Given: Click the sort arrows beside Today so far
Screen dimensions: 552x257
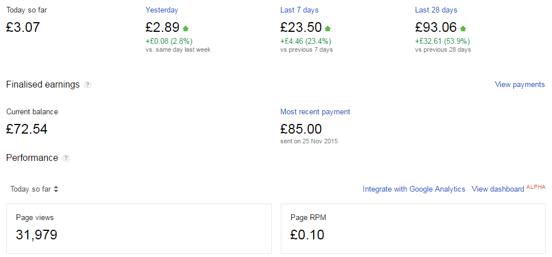Looking at the screenshot, I should pos(56,189).
